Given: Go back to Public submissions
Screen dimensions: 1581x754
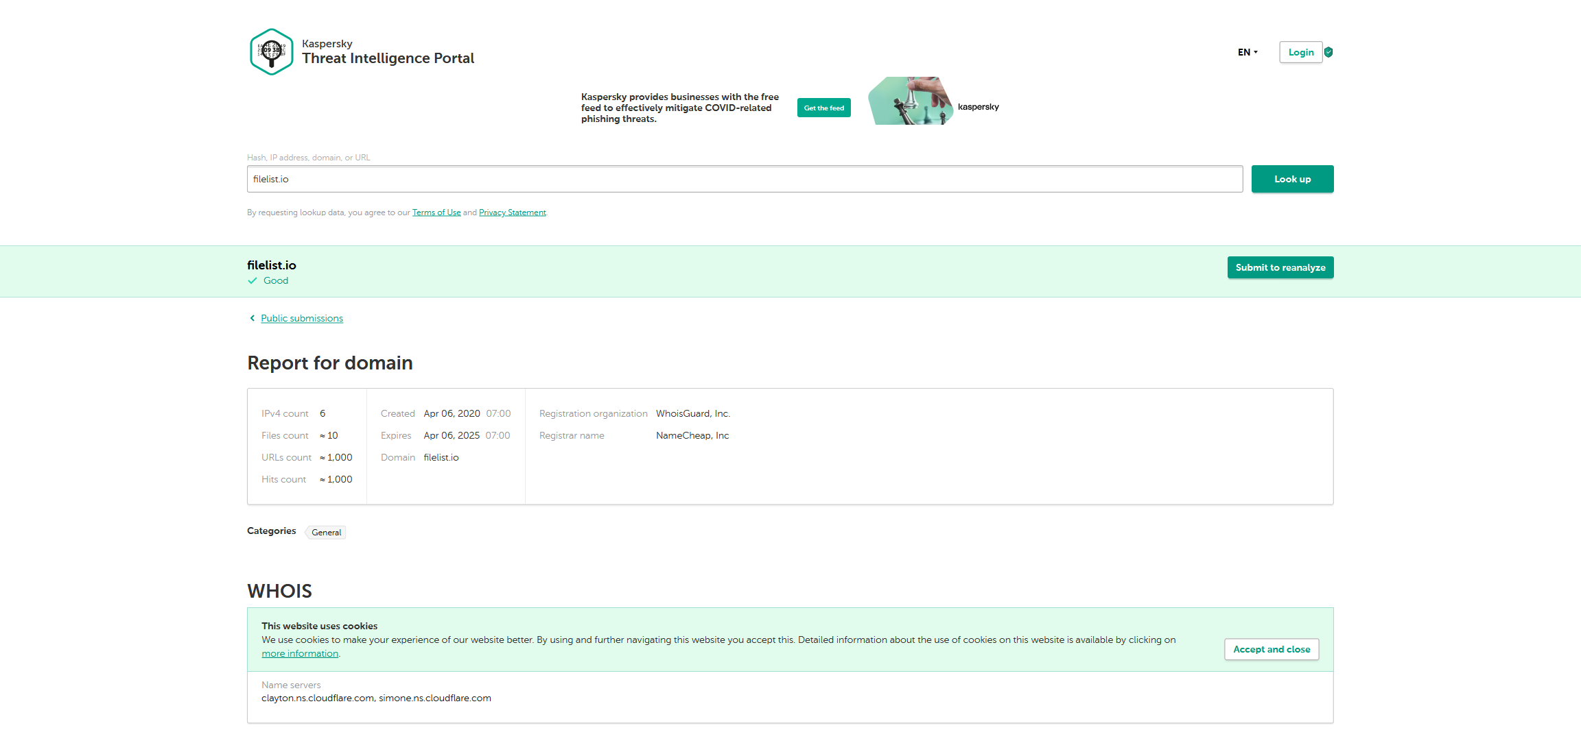Looking at the screenshot, I should pos(301,318).
